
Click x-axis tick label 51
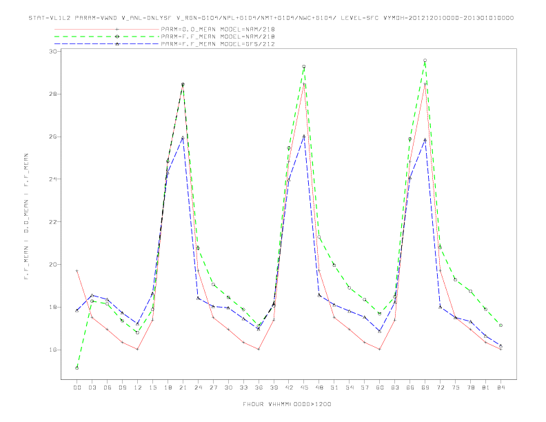tap(334, 388)
